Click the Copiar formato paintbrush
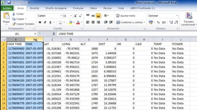 [23, 24]
